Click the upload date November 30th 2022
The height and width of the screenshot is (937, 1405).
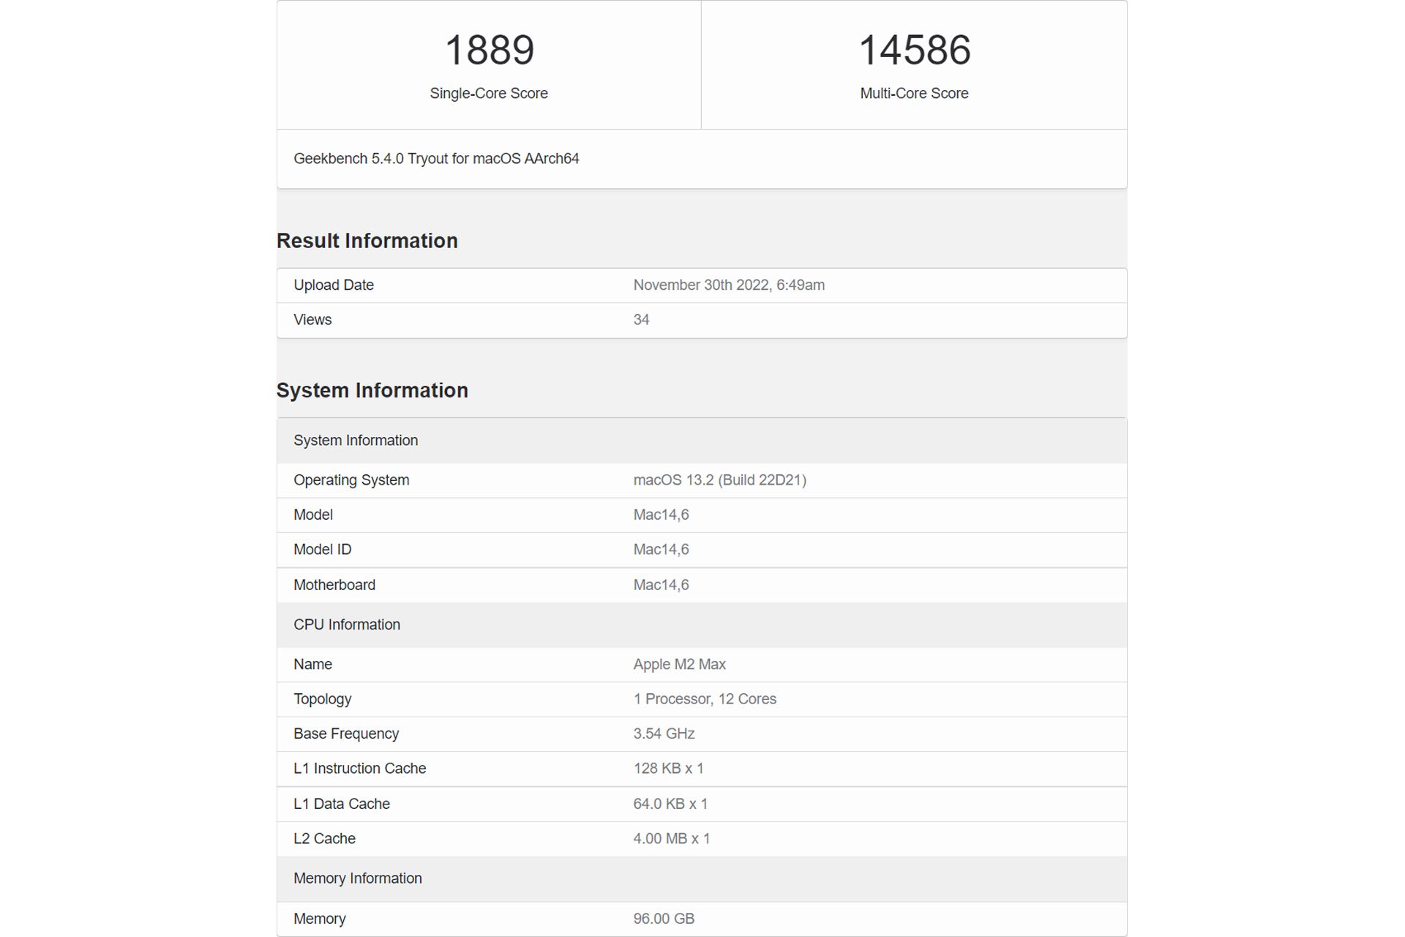pyautogui.click(x=728, y=285)
